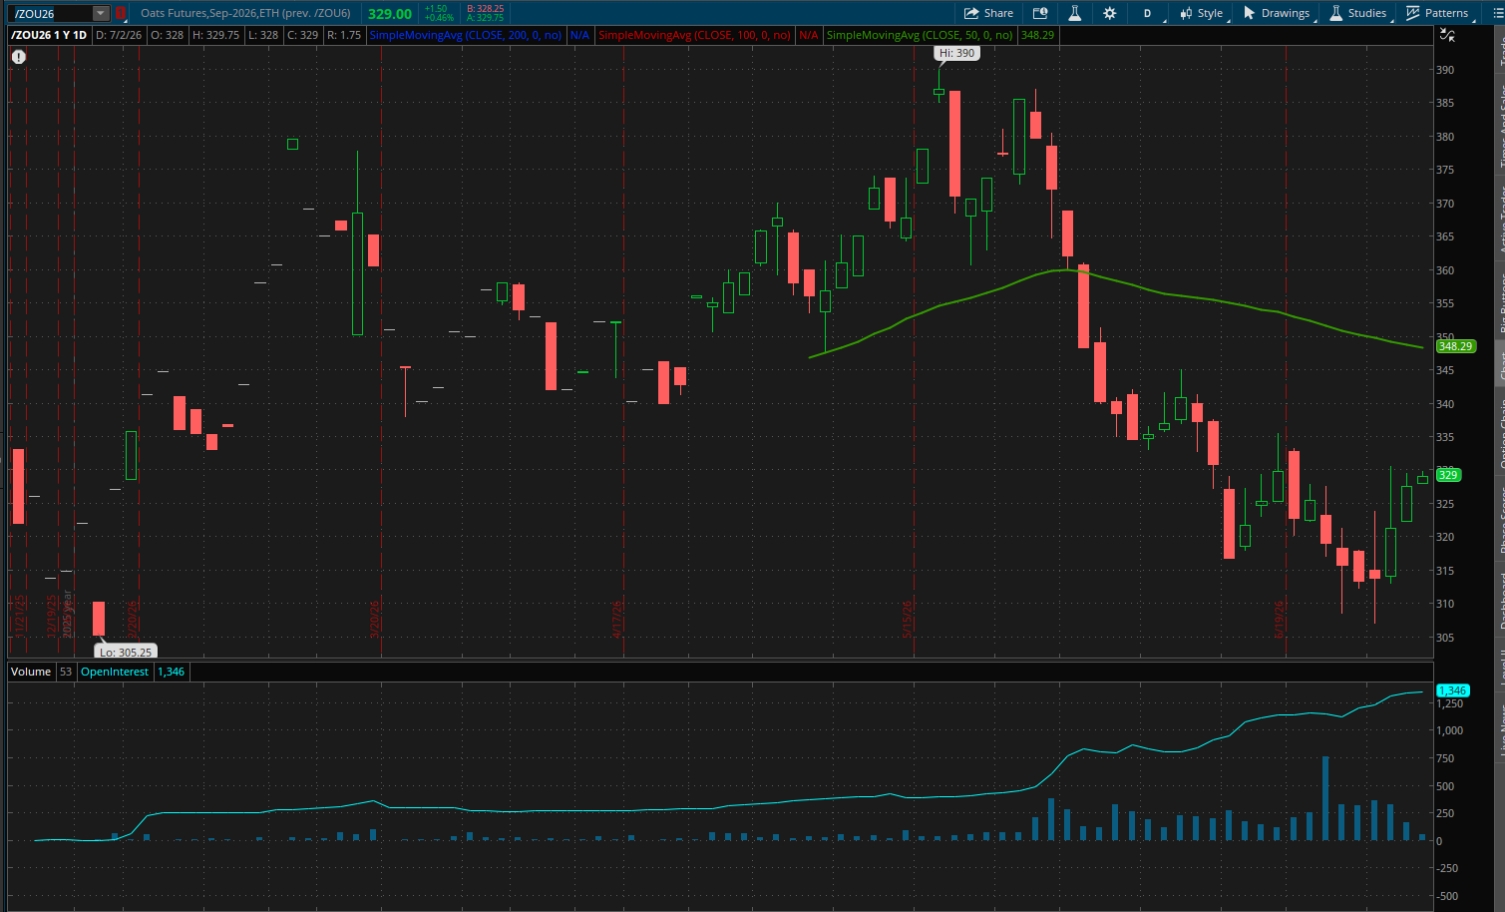Image resolution: width=1505 pixels, height=912 pixels.
Task: Open the Active Trader sidebar tab
Action: point(1500,218)
